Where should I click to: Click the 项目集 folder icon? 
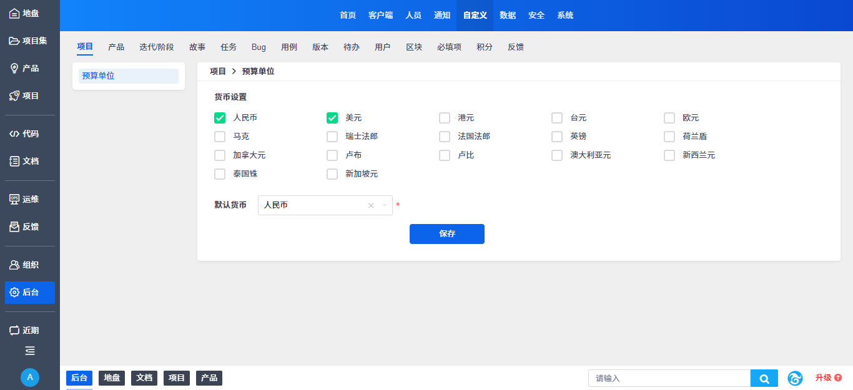point(14,41)
